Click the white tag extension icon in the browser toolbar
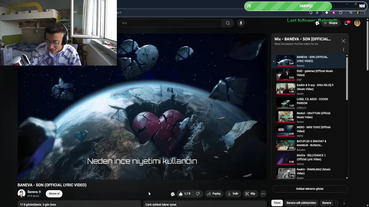This screenshot has height=207, width=369. point(327,13)
